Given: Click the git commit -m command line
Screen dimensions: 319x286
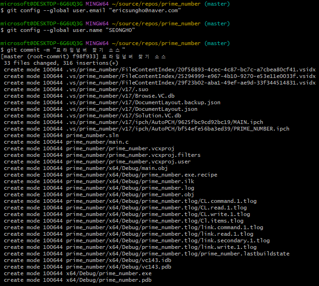Looking at the screenshot, I should [x=63, y=50].
